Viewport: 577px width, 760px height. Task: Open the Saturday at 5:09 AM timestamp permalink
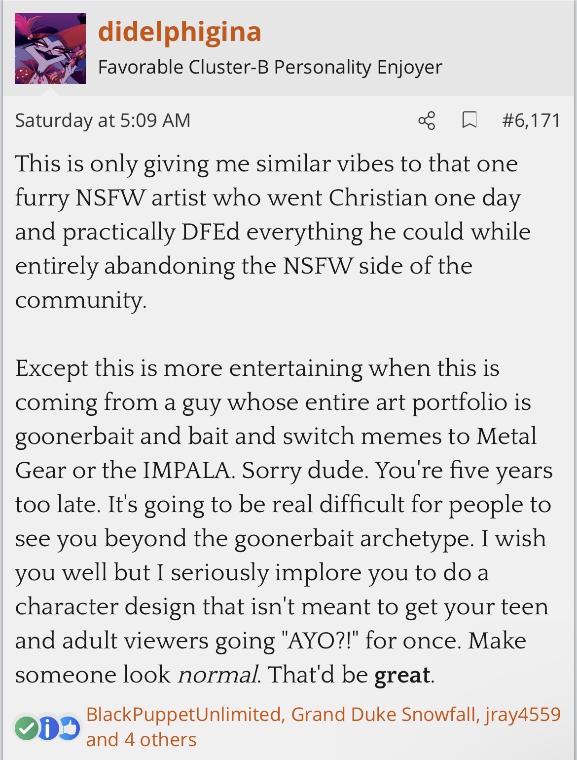click(103, 120)
